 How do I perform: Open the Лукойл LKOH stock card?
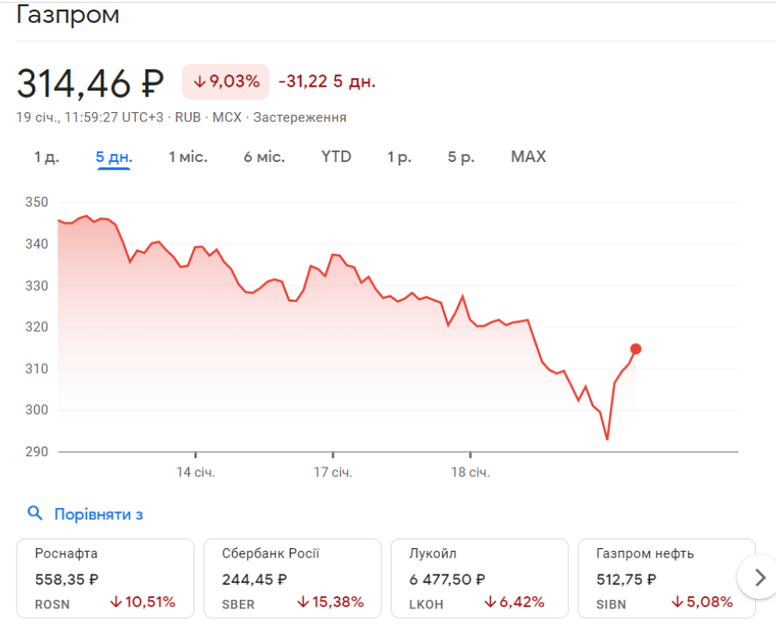coord(479,578)
